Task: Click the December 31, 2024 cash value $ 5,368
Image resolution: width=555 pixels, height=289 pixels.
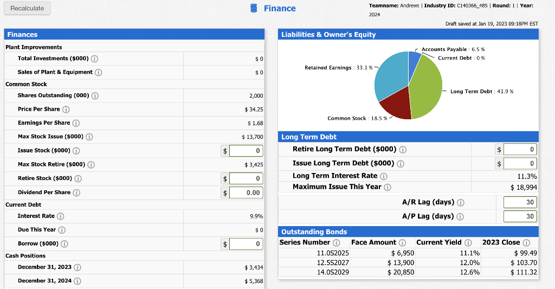Action: (254, 281)
